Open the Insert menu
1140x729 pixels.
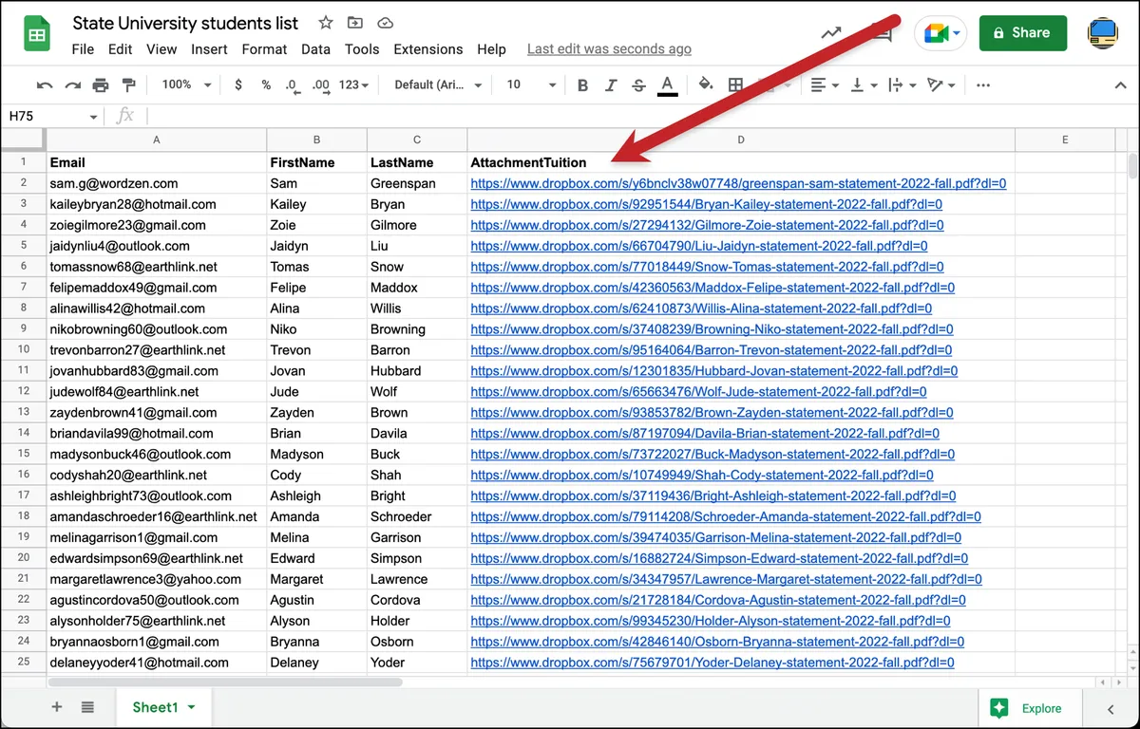(209, 49)
